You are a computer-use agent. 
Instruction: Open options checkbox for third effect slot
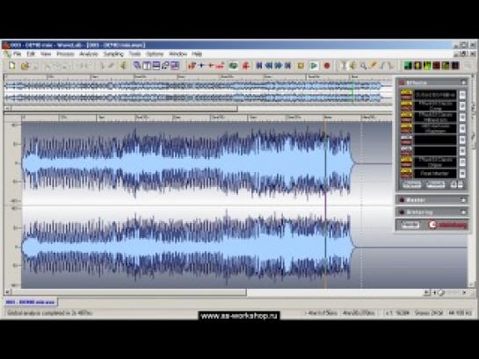pos(462,118)
